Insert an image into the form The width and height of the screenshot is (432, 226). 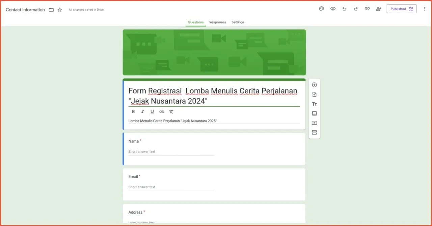[x=314, y=113]
